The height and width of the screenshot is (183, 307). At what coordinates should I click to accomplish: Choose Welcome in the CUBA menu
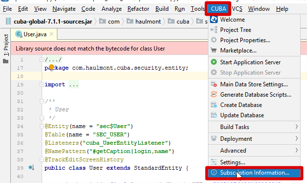[254, 20]
